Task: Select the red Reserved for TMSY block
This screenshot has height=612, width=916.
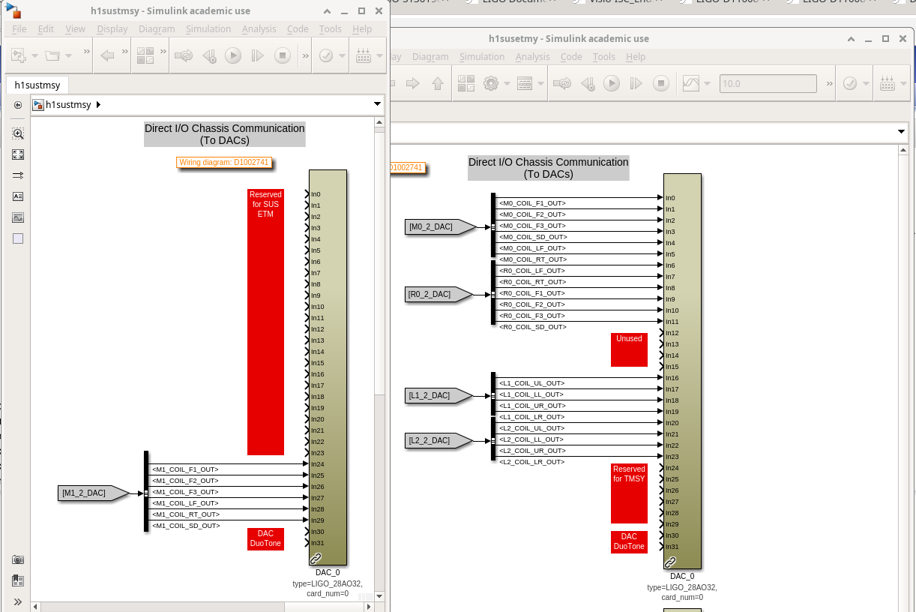Action: (x=629, y=493)
